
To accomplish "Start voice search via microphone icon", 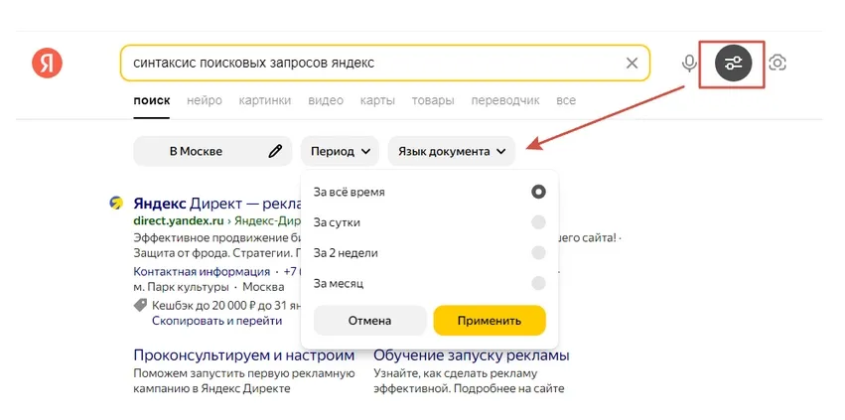I will [x=689, y=64].
